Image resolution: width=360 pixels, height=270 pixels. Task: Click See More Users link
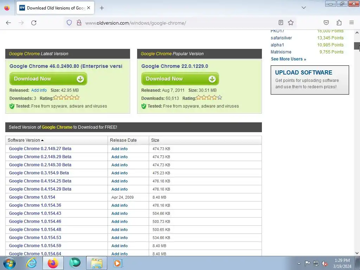click(288, 59)
